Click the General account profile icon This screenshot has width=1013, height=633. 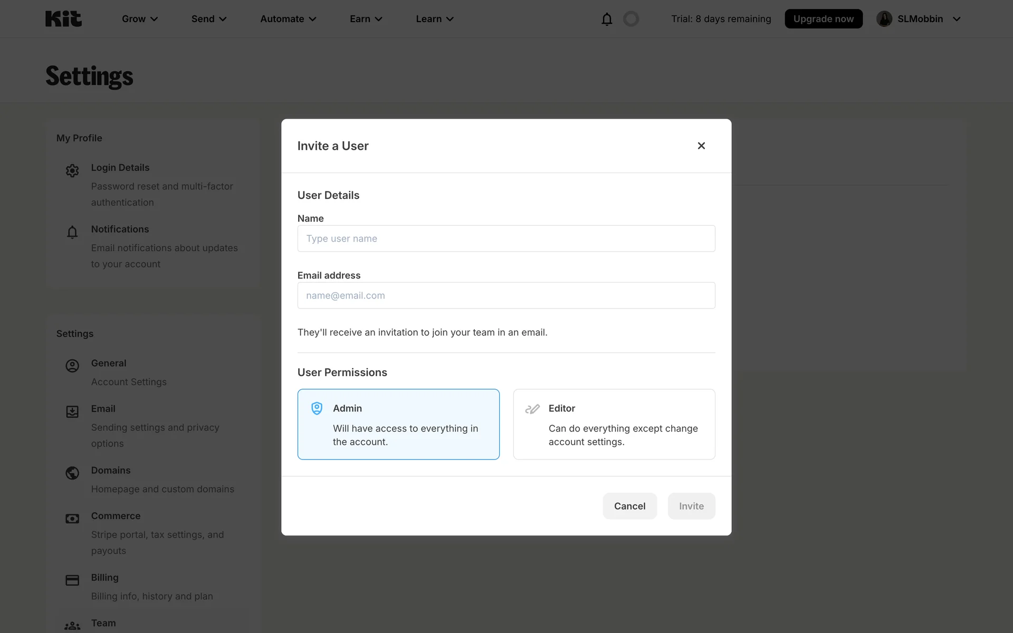click(72, 366)
